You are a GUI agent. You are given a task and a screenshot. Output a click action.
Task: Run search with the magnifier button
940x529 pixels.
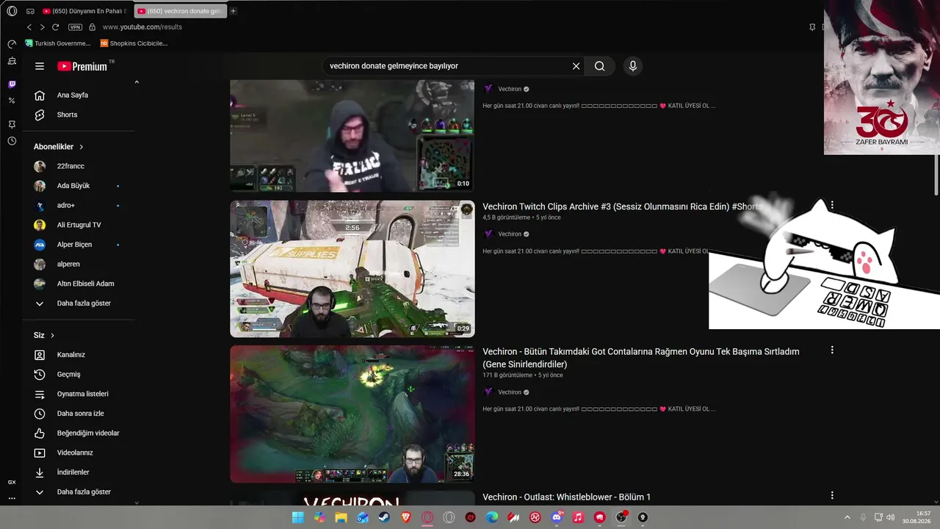pyautogui.click(x=600, y=66)
